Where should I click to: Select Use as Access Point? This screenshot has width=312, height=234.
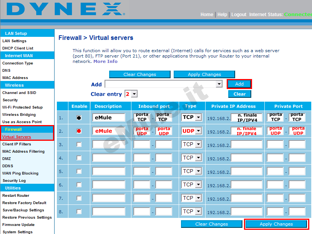(22, 122)
